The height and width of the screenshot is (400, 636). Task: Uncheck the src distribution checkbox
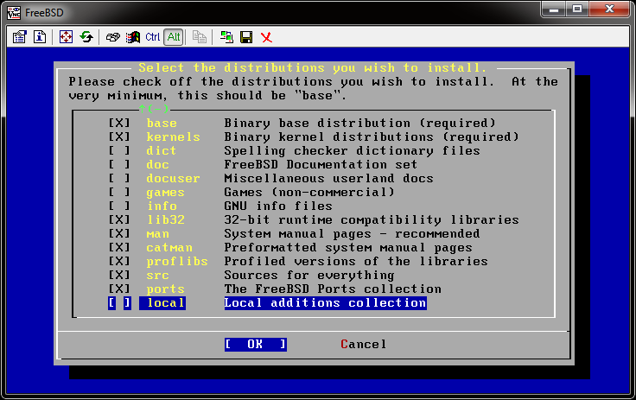click(x=119, y=275)
